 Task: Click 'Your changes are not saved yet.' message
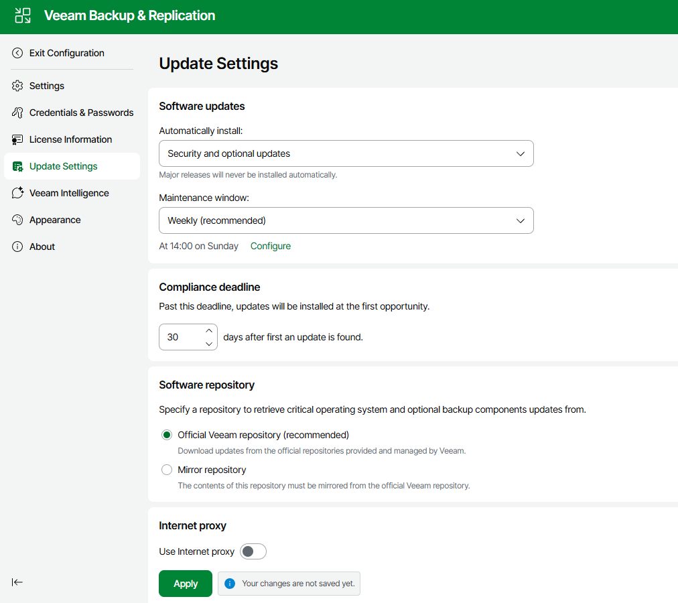(298, 584)
